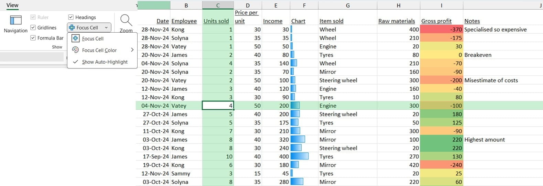Viewport: 543px width, 186px height.
Task: Click the Focus Cell icon in dropdown menu
Action: 75,39
